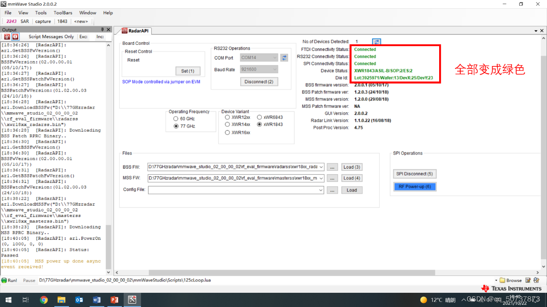Open the Browse dropdown arrow in status bar
Image resolution: width=547 pixels, height=307 pixels.
pyautogui.click(x=496, y=280)
